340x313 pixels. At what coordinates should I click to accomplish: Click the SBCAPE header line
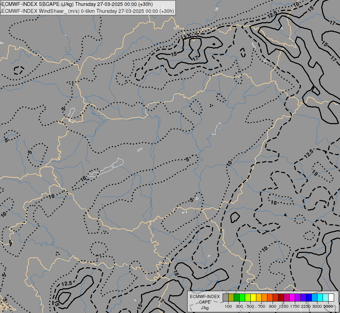[77, 4]
